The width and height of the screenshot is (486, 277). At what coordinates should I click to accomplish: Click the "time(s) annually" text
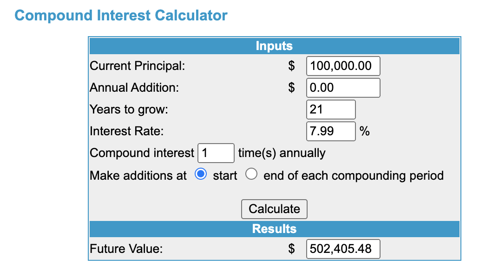click(x=282, y=153)
